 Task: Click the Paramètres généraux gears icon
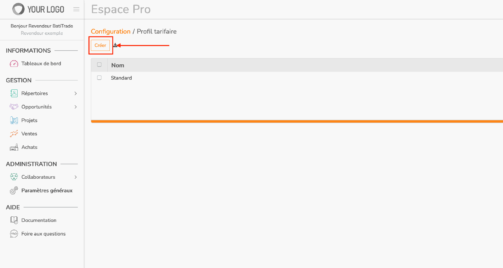tap(14, 190)
